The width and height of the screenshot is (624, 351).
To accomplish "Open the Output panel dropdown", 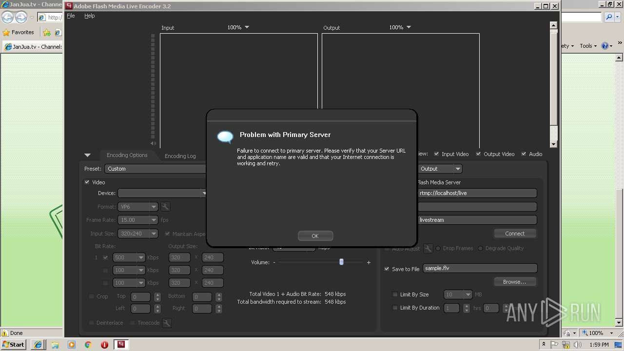I will click(x=440, y=169).
